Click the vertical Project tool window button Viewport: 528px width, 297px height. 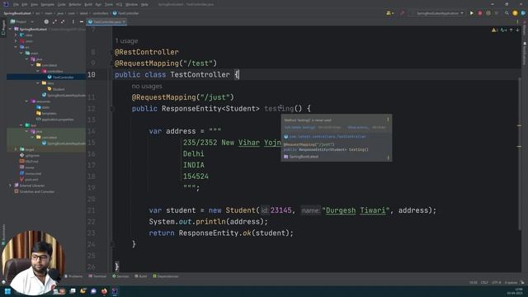[x=3, y=27]
